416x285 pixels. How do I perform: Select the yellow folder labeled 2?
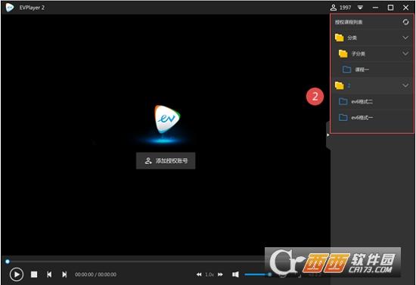click(x=372, y=85)
